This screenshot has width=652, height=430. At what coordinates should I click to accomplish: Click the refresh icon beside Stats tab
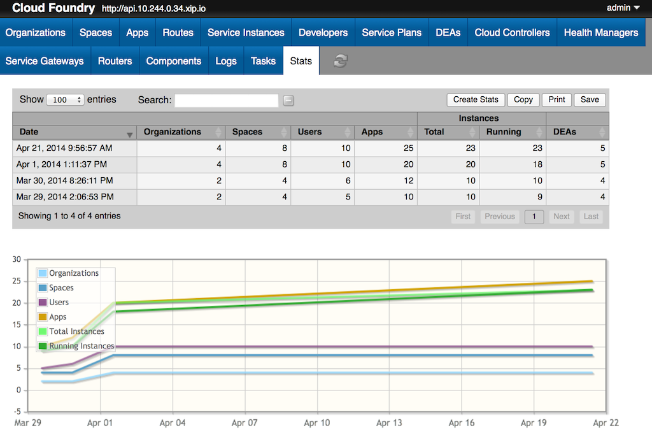click(340, 61)
